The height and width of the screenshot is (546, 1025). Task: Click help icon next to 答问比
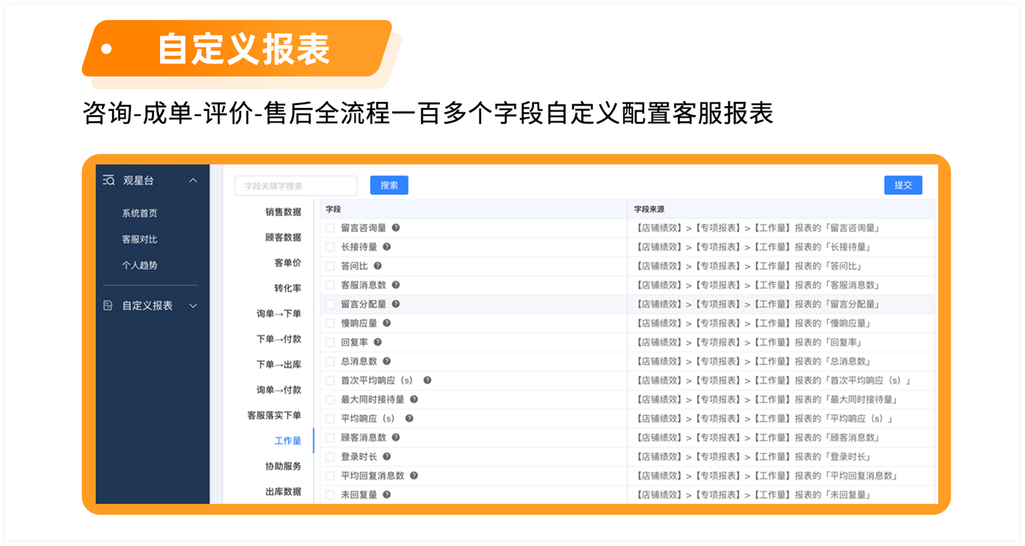click(x=378, y=266)
